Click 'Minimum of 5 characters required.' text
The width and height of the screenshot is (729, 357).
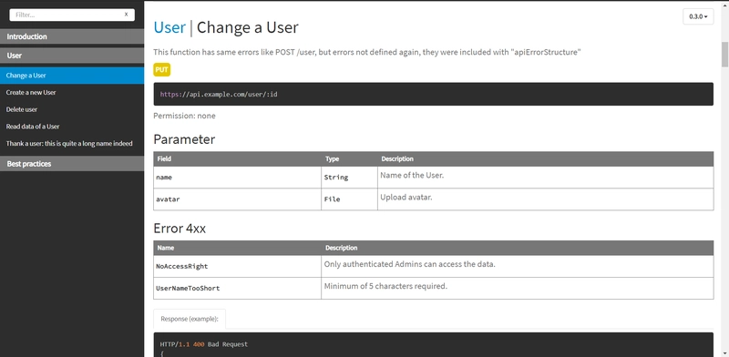click(x=385, y=286)
